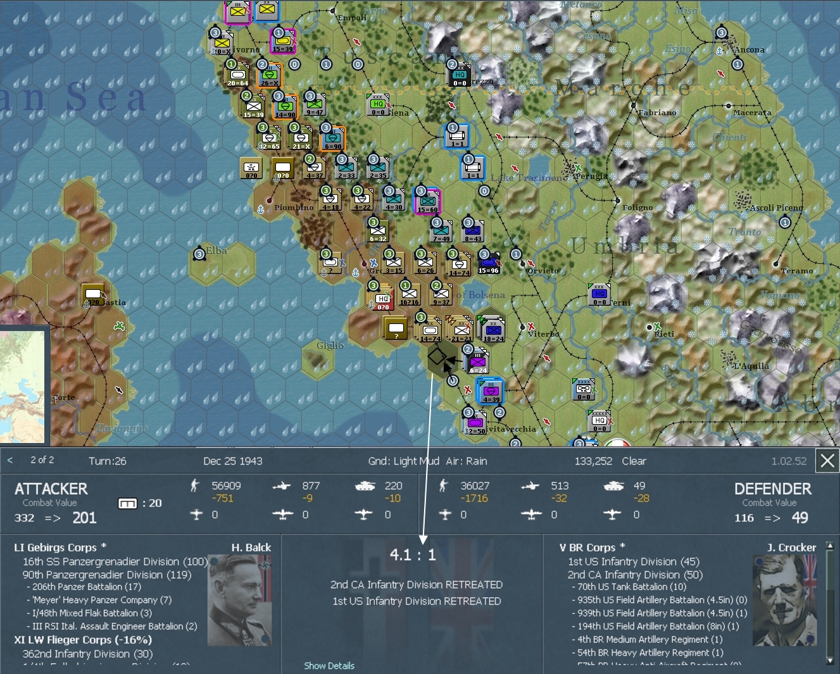Viewport: 840px width, 674px height.
Task: Click J. Crocker's commander portrait
Action: pyautogui.click(x=784, y=600)
